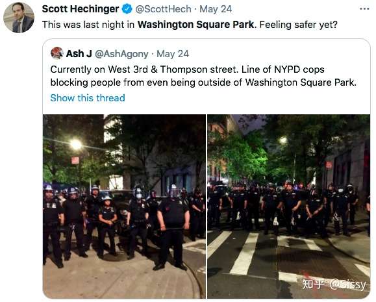Click Ash J's small avatar

click(x=57, y=53)
